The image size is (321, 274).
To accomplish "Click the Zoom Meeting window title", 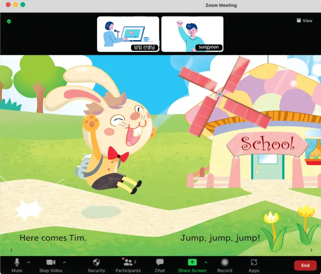I will [x=221, y=6].
